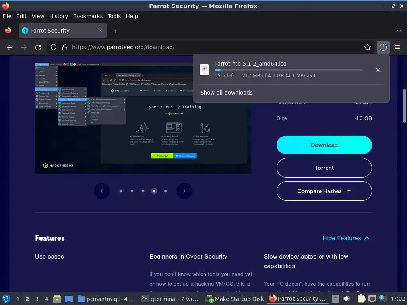Bookmark this page with the star

pos(367,48)
